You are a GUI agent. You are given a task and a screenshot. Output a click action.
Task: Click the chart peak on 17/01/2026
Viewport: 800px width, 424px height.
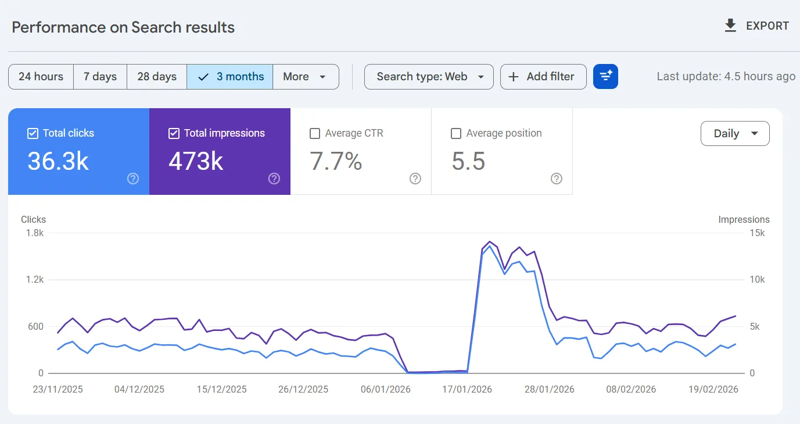coord(490,243)
